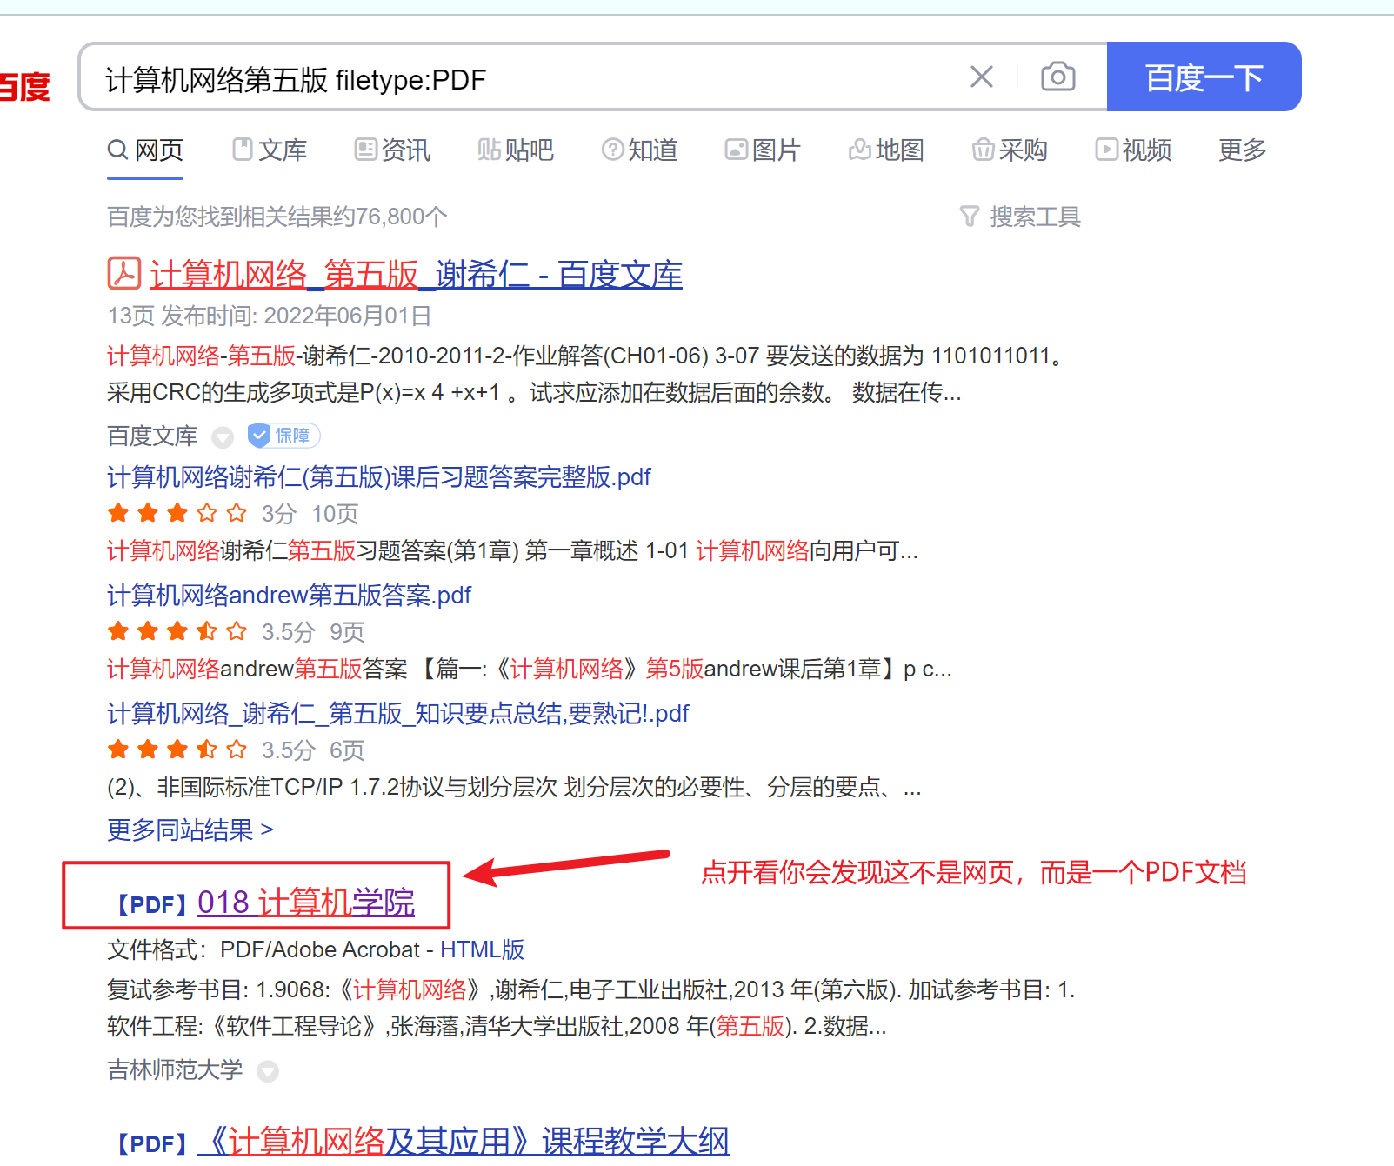The image size is (1394, 1166).
Task: Focus the search input field
Action: [522, 77]
